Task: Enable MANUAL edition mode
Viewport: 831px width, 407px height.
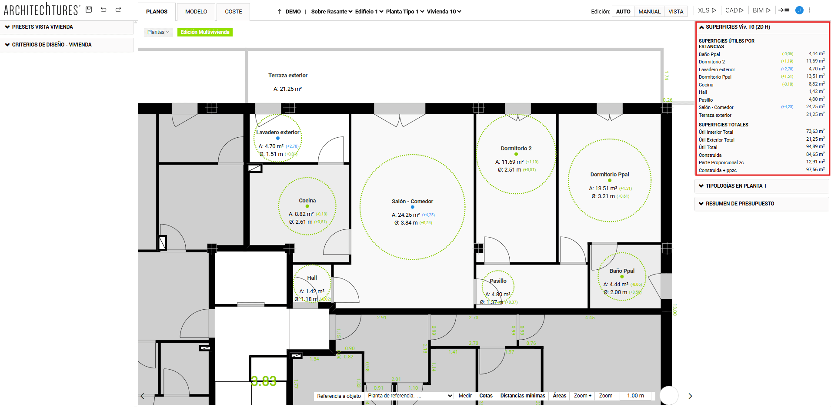Action: click(649, 11)
